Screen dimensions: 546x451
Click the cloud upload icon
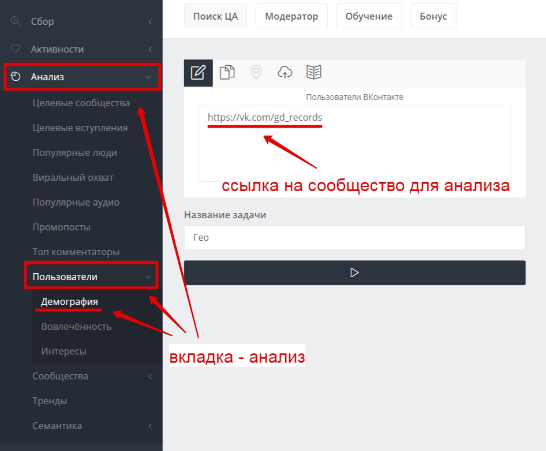285,72
